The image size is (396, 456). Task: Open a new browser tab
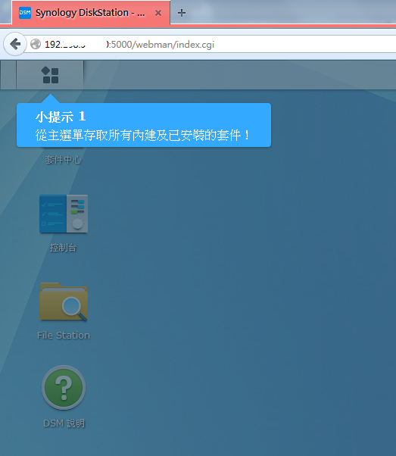[x=182, y=13]
